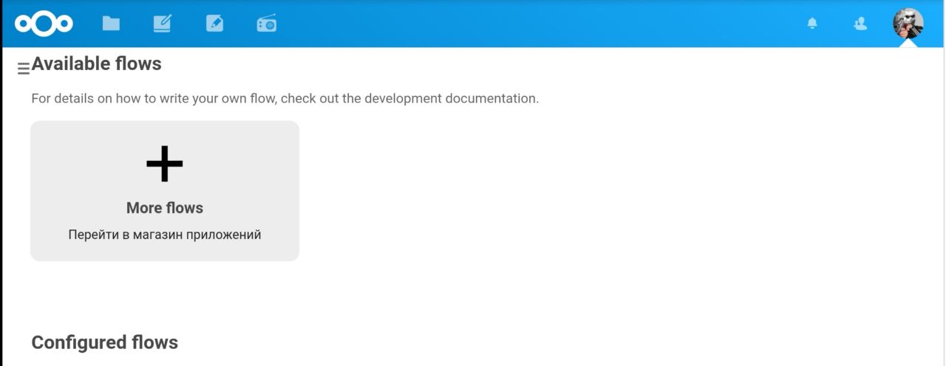Click the 'Configured flows' heading
This screenshot has height=366, width=946.
point(105,342)
